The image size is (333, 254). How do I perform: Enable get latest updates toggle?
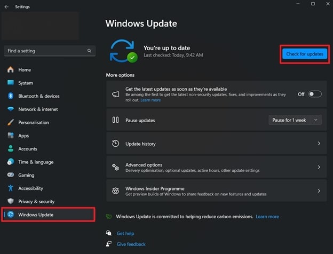[315, 94]
